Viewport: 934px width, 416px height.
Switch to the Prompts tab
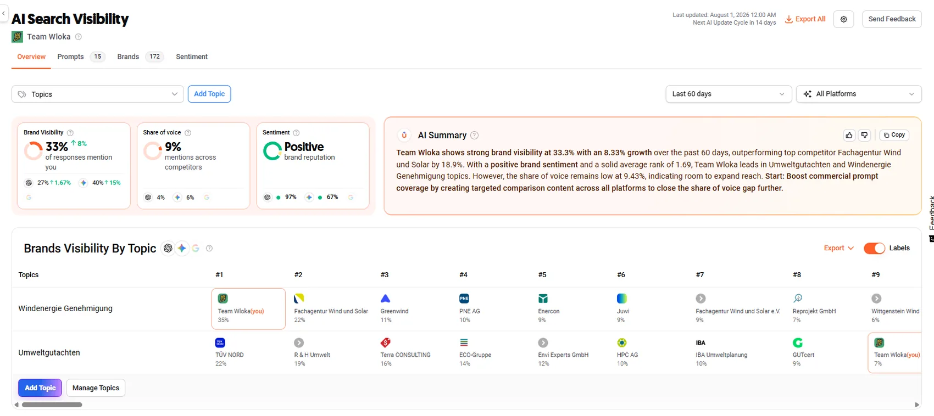point(81,57)
